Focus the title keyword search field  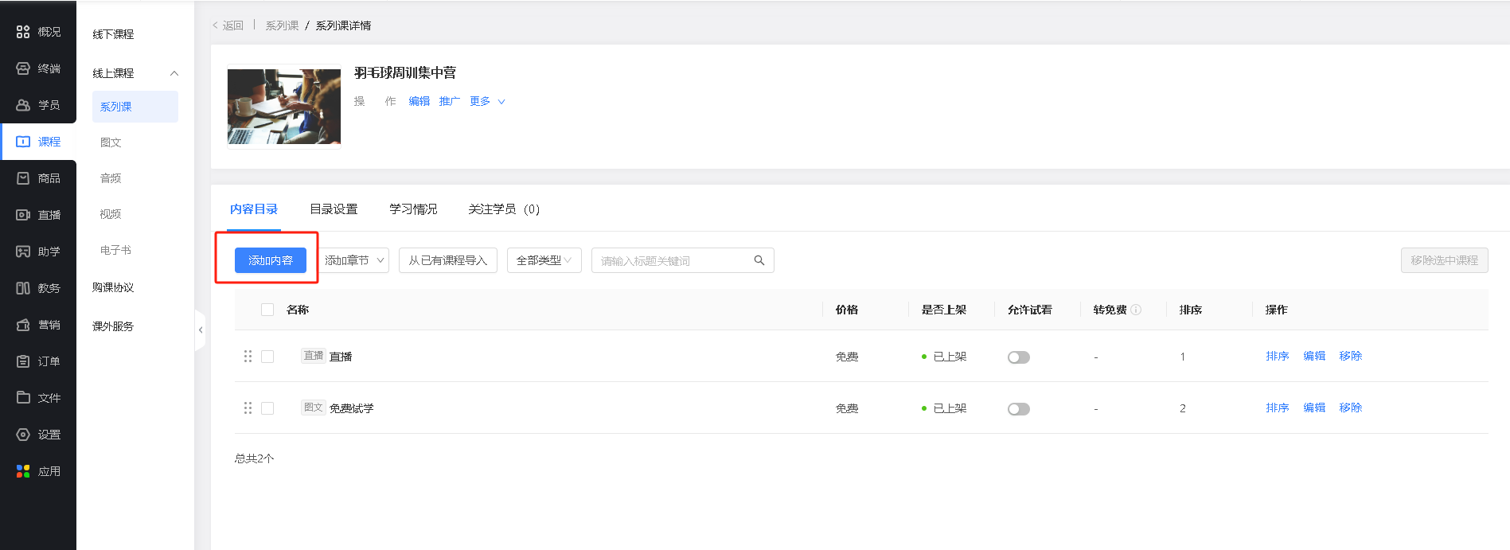pyautogui.click(x=673, y=260)
